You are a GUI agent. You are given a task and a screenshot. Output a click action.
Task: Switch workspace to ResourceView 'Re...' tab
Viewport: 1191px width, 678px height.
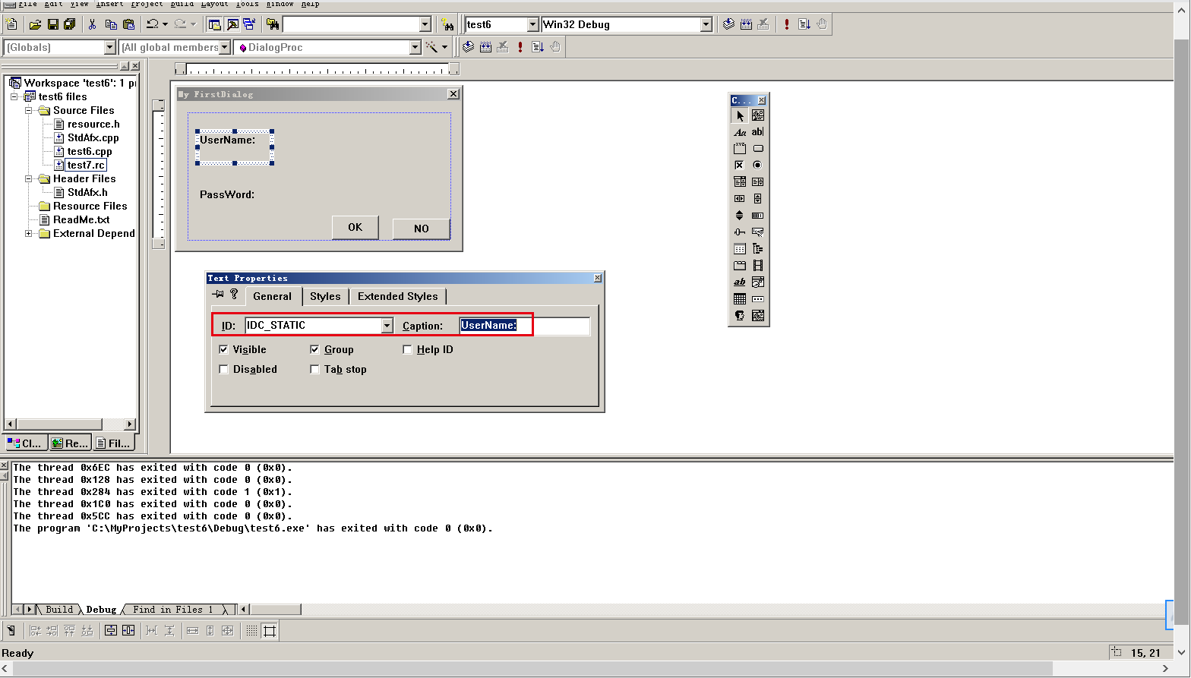click(70, 443)
